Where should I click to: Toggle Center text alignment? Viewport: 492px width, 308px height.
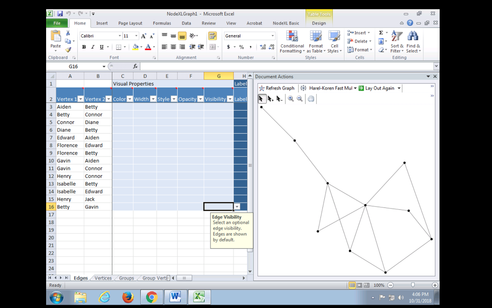click(173, 47)
